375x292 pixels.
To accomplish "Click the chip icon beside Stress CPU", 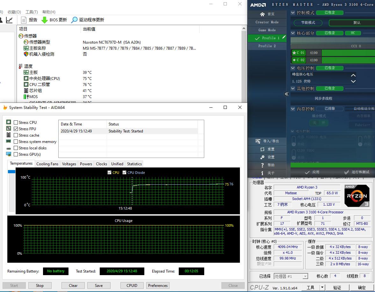I will click(x=9, y=122).
